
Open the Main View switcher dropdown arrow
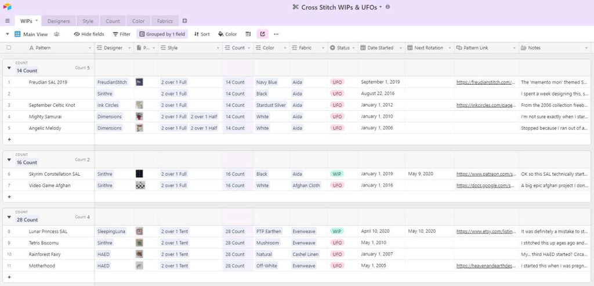pos(8,34)
